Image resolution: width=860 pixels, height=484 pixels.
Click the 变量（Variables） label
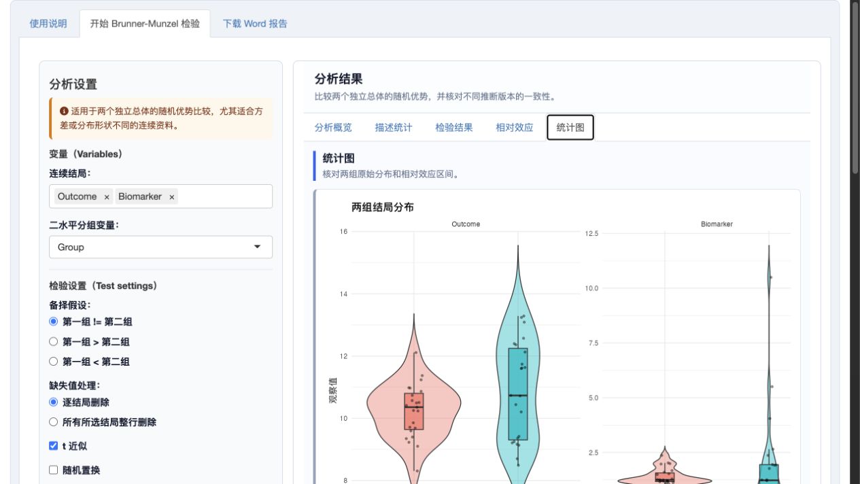(x=86, y=154)
